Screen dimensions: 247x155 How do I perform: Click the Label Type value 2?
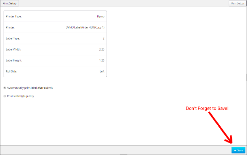pyautogui.click(x=103, y=38)
